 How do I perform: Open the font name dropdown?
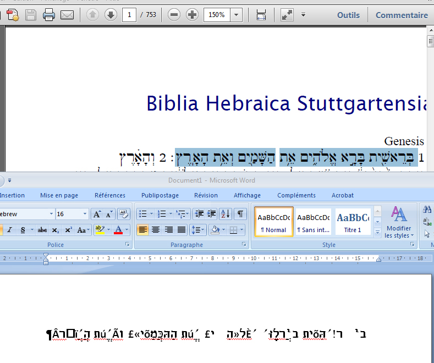click(51, 214)
